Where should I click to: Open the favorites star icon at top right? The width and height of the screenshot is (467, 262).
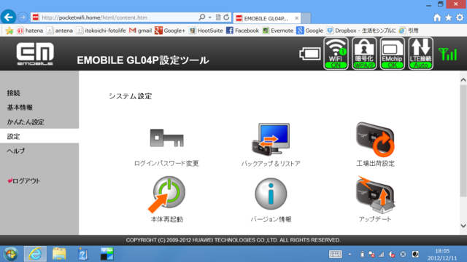tap(448, 17)
